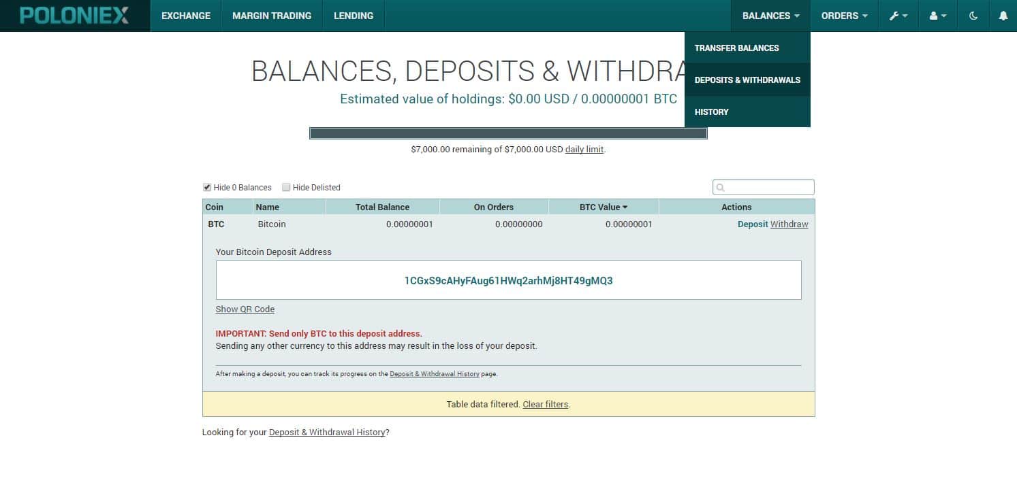
Task: Expand the Orders dropdown
Action: pyautogui.click(x=844, y=15)
